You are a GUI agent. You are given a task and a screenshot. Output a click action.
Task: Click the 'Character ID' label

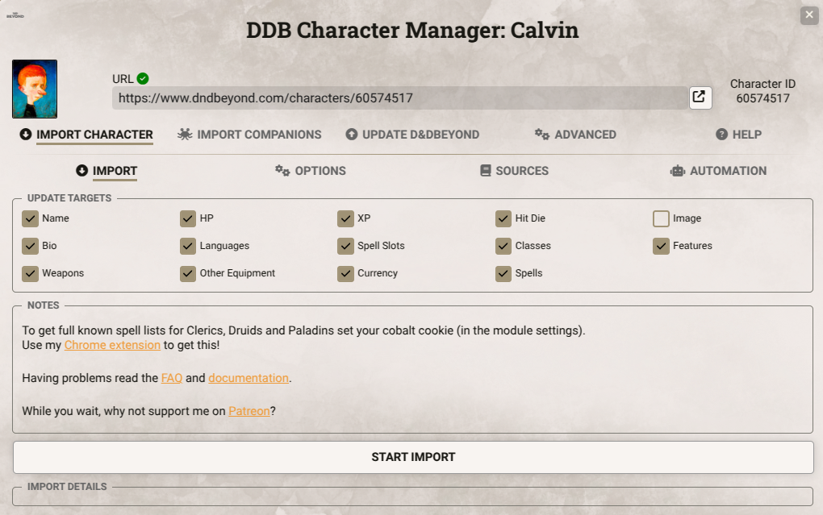click(x=762, y=84)
